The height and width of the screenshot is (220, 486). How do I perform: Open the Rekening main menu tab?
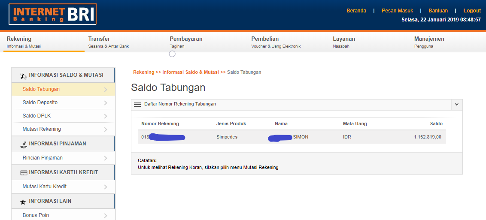click(44, 42)
